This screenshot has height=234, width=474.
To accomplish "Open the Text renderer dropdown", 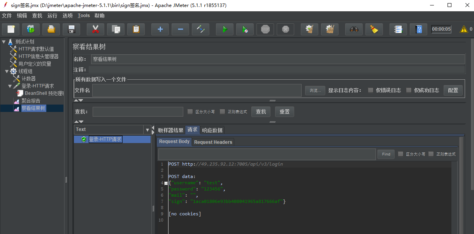I will pyautogui.click(x=147, y=130).
